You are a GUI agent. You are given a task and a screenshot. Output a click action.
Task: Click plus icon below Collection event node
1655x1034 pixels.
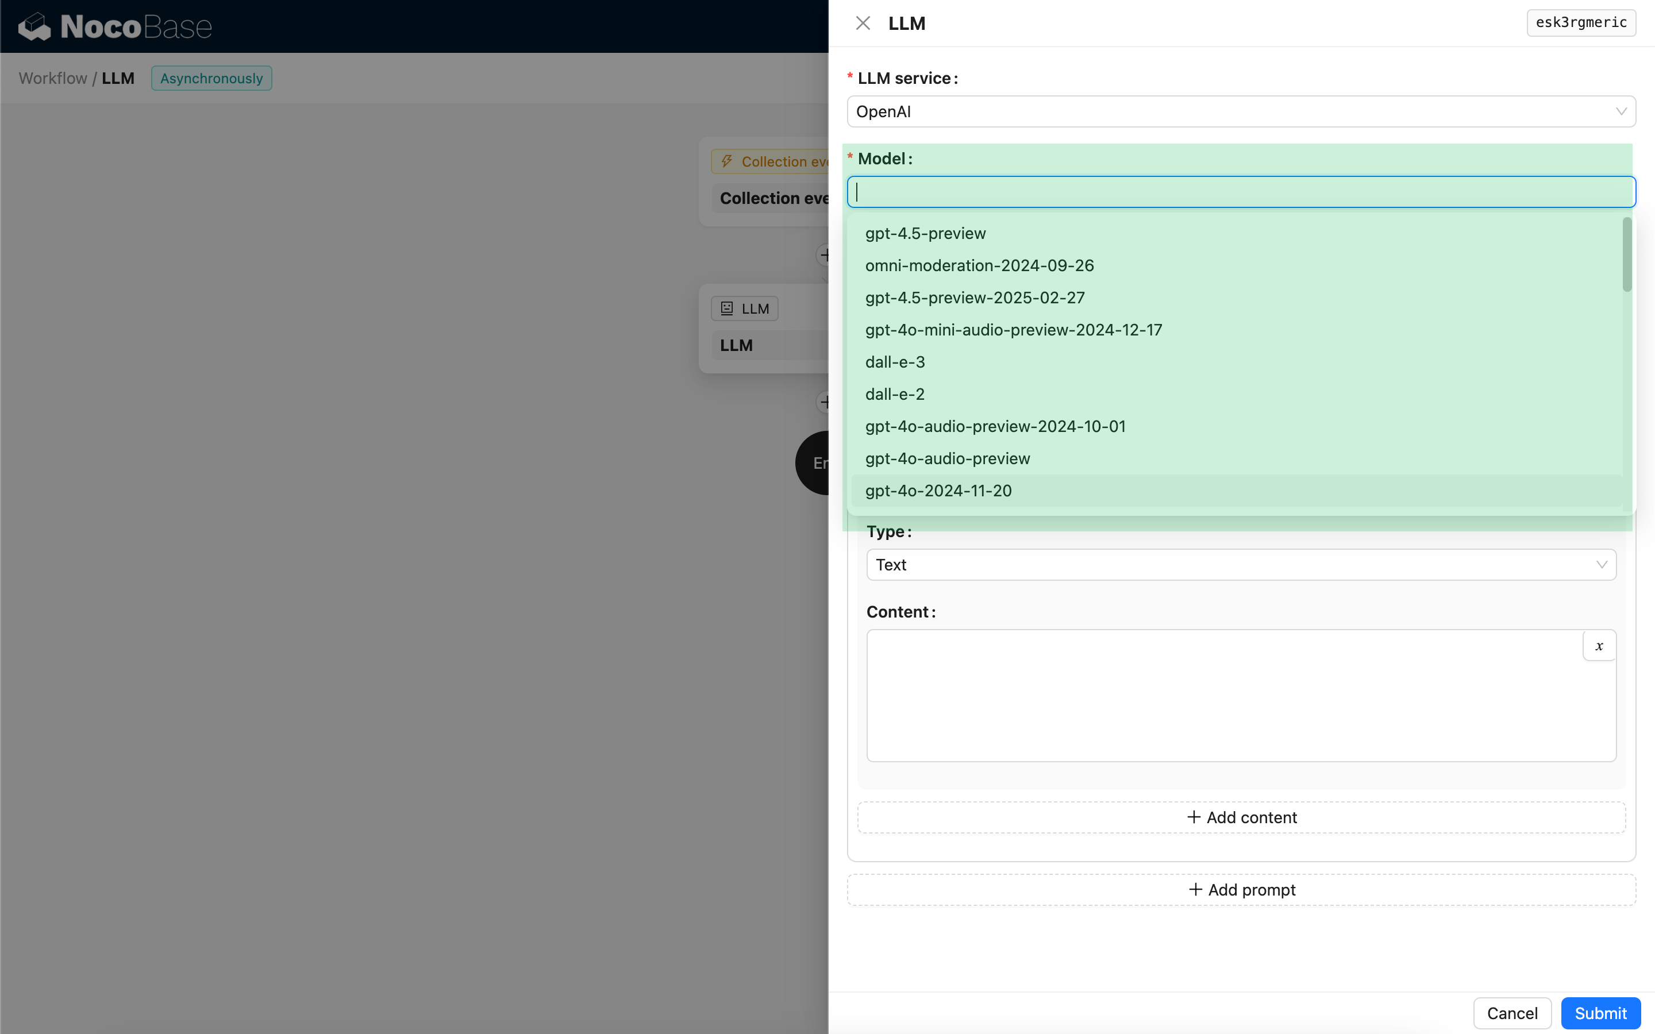(x=824, y=255)
